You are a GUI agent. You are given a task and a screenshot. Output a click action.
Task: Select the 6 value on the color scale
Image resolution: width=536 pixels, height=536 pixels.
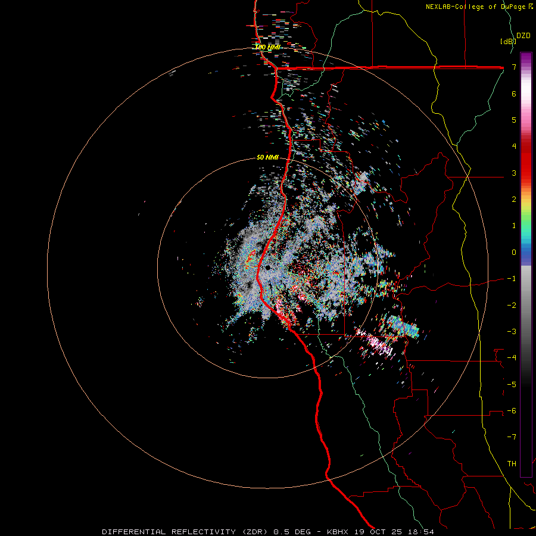tap(514, 94)
